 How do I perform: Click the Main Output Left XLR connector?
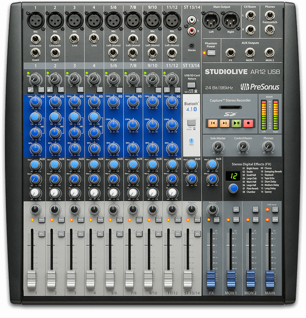tap(211, 20)
